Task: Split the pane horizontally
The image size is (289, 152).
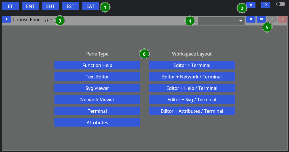Action: point(251,19)
